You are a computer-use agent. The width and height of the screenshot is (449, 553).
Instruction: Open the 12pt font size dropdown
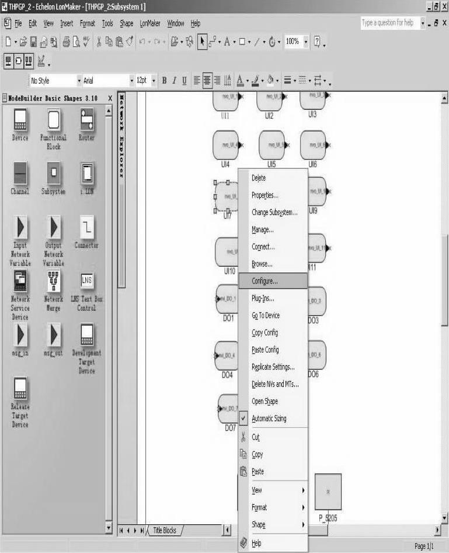point(154,81)
